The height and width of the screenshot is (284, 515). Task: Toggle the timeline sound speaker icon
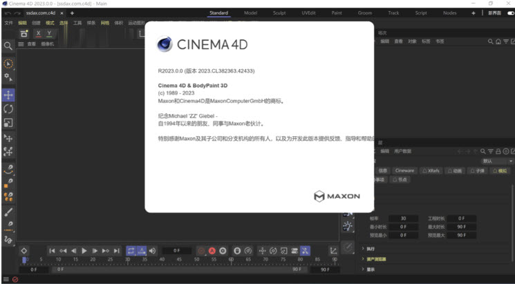(x=153, y=250)
